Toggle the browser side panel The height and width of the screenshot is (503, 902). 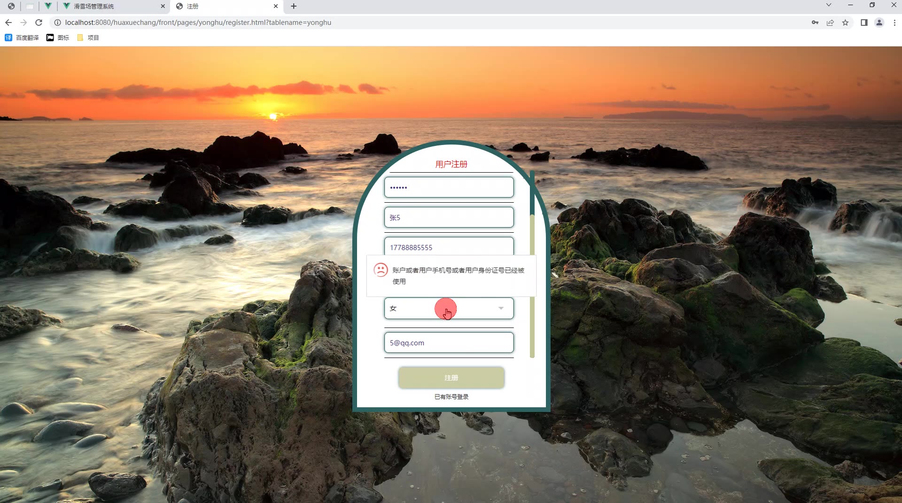click(x=864, y=23)
